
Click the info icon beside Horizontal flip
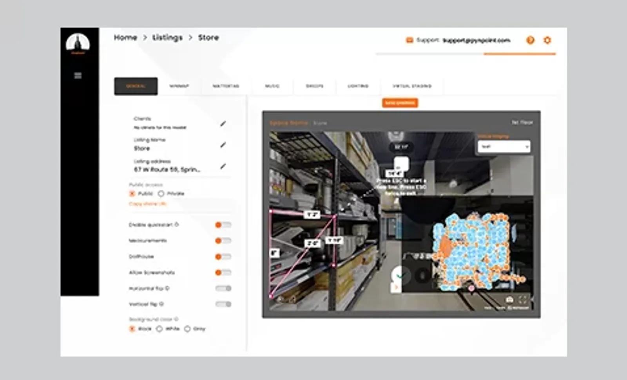[167, 288]
